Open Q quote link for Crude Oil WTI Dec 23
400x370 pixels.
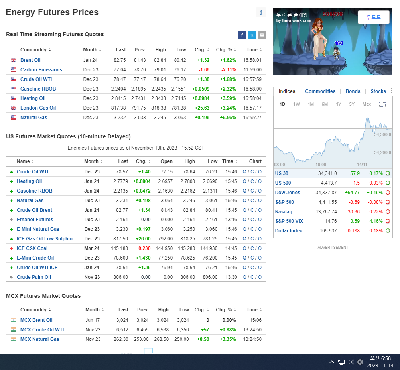point(244,172)
